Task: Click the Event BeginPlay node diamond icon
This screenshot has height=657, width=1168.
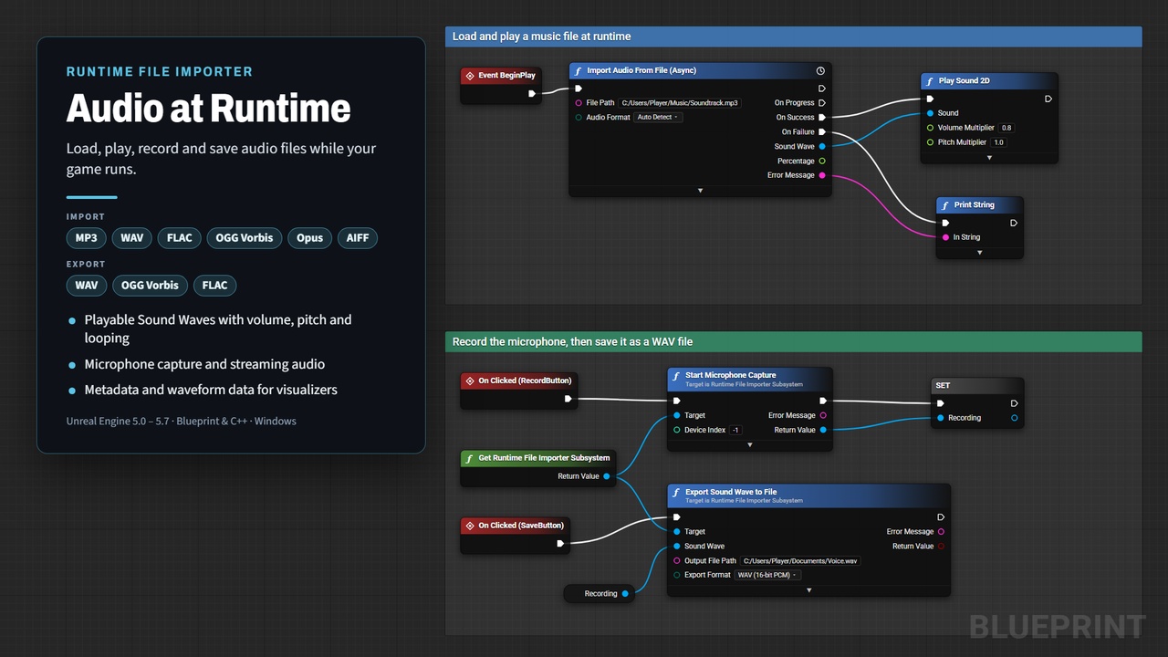Action: coord(470,76)
